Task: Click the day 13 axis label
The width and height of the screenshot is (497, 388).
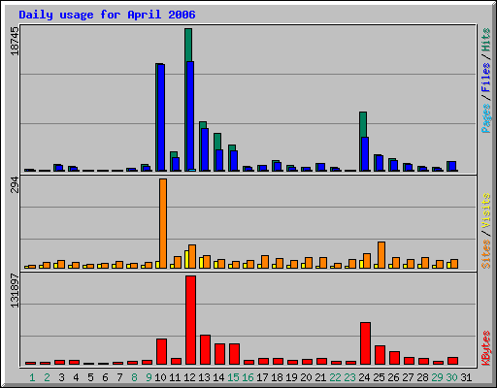Action: click(x=204, y=377)
